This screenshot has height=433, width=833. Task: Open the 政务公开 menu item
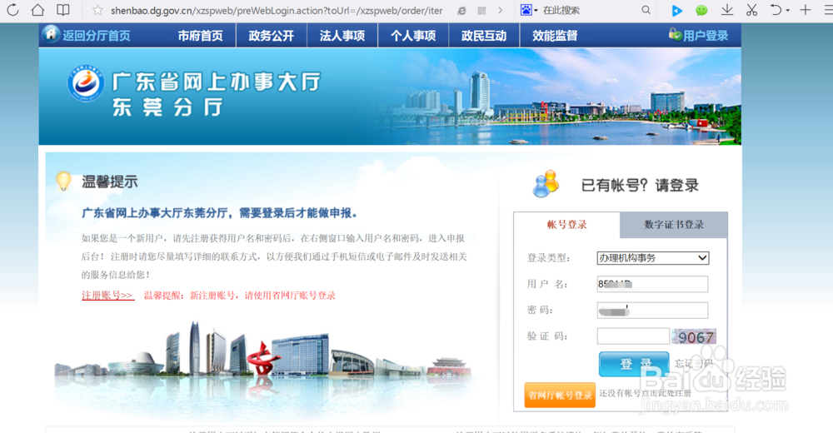pyautogui.click(x=272, y=36)
